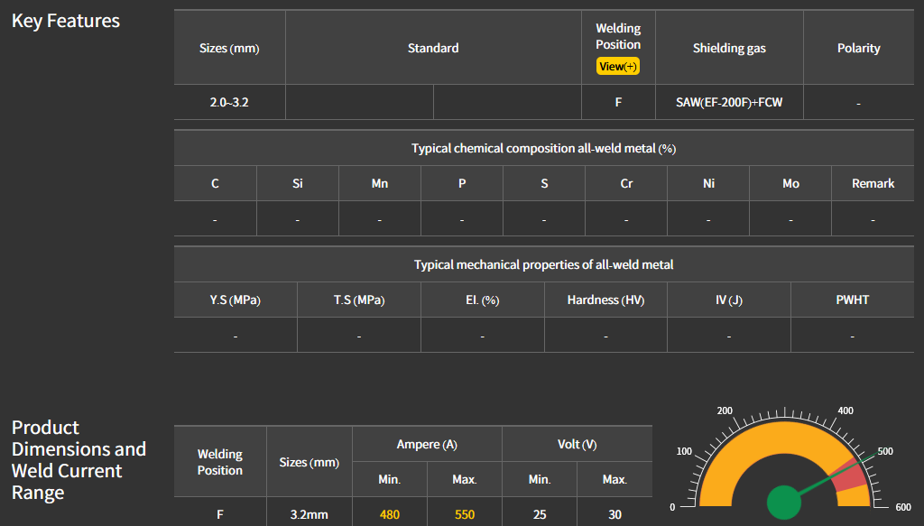Select the SAW(EF-200F)+FCW cell

coord(729,103)
